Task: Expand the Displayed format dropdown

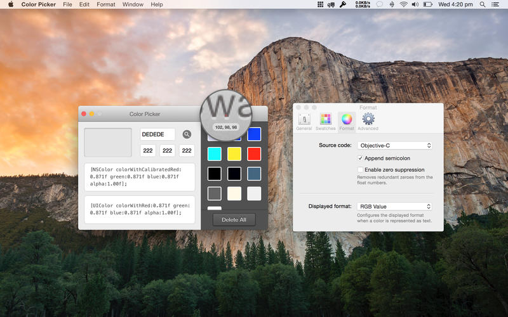Action: click(x=395, y=207)
